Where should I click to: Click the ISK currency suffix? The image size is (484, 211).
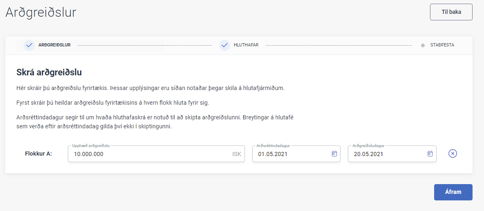237,154
